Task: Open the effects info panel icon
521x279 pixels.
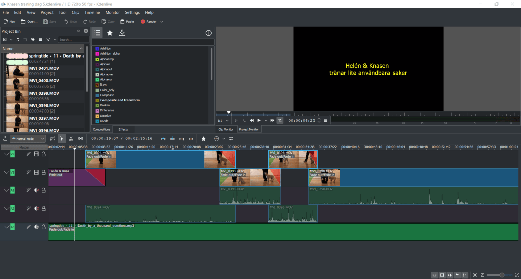Action: point(208,33)
